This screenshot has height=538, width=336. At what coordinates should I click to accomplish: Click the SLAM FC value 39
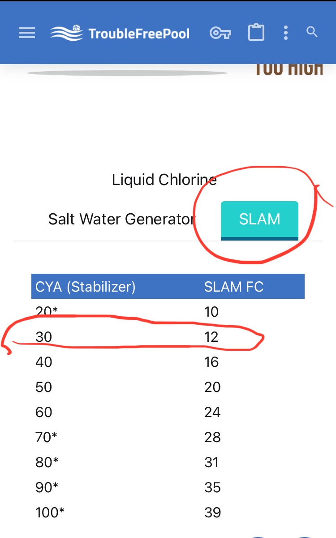tap(212, 512)
